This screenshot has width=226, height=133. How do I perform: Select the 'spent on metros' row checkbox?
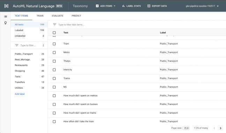point(54,96)
